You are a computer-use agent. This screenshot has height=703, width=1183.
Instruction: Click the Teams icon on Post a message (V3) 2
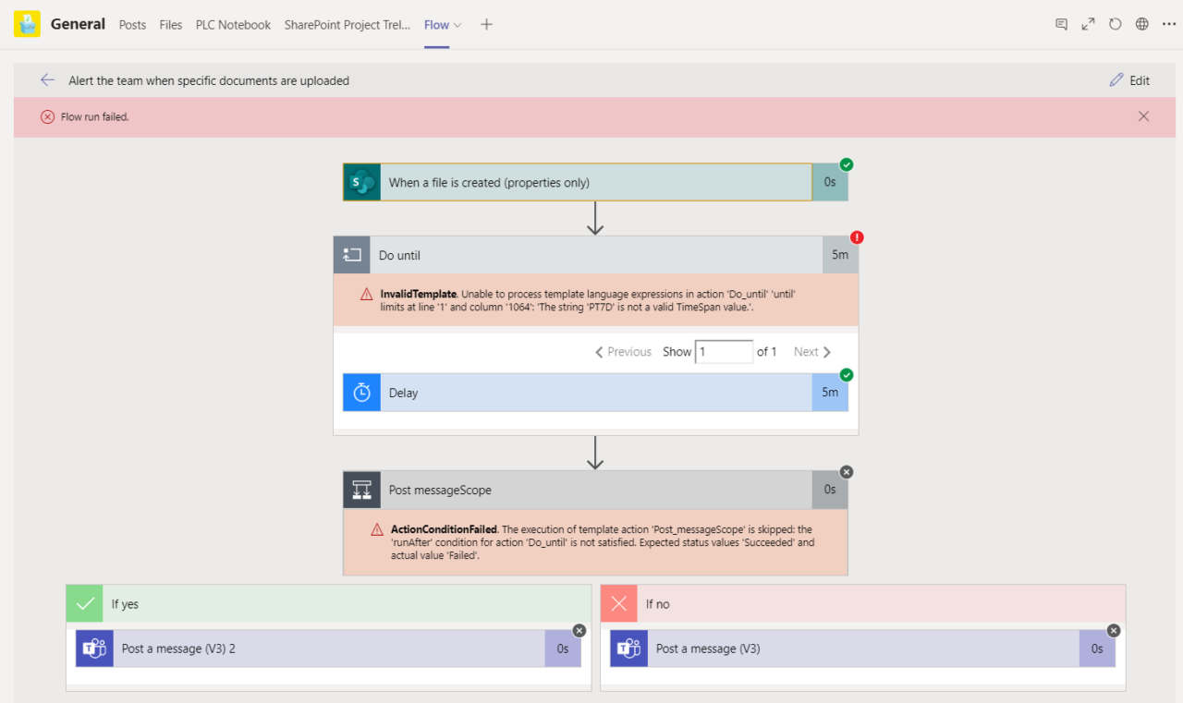93,648
